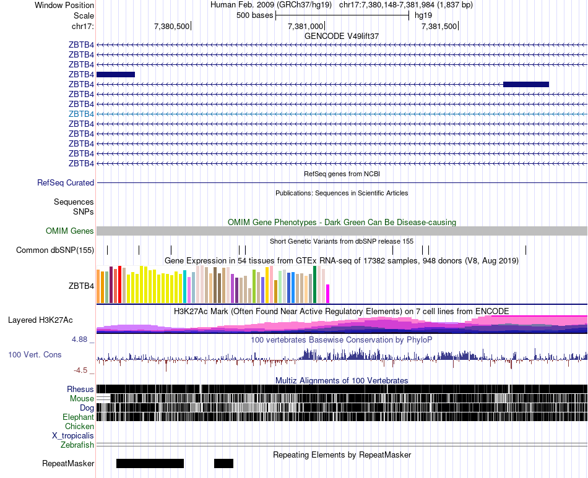The height and width of the screenshot is (478, 588).
Task: Click 'Human Feb. 2009 (GRCh37/hg19)' text
Action: point(271,5)
